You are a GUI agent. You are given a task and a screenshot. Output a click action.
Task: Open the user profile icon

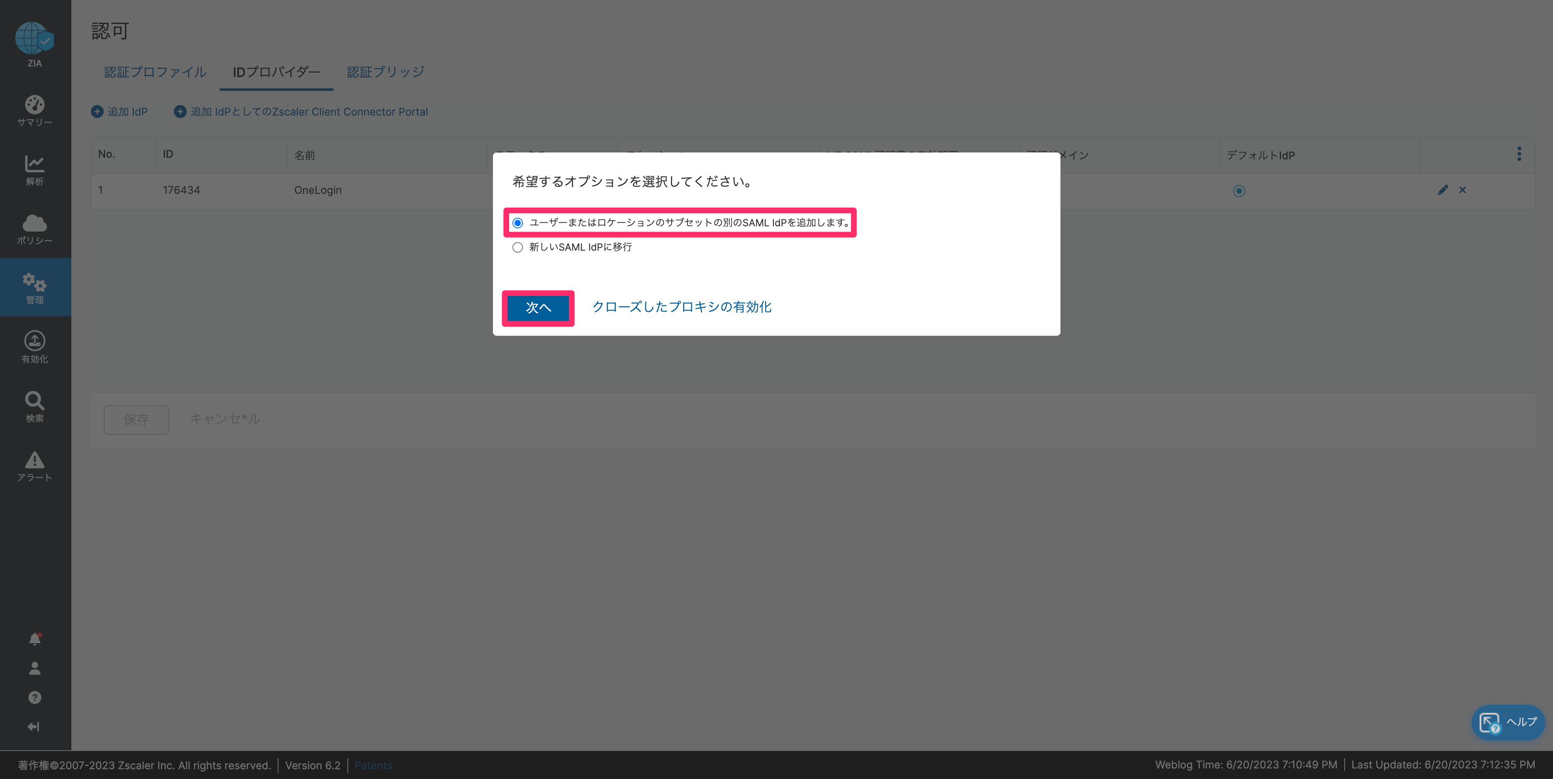click(35, 668)
